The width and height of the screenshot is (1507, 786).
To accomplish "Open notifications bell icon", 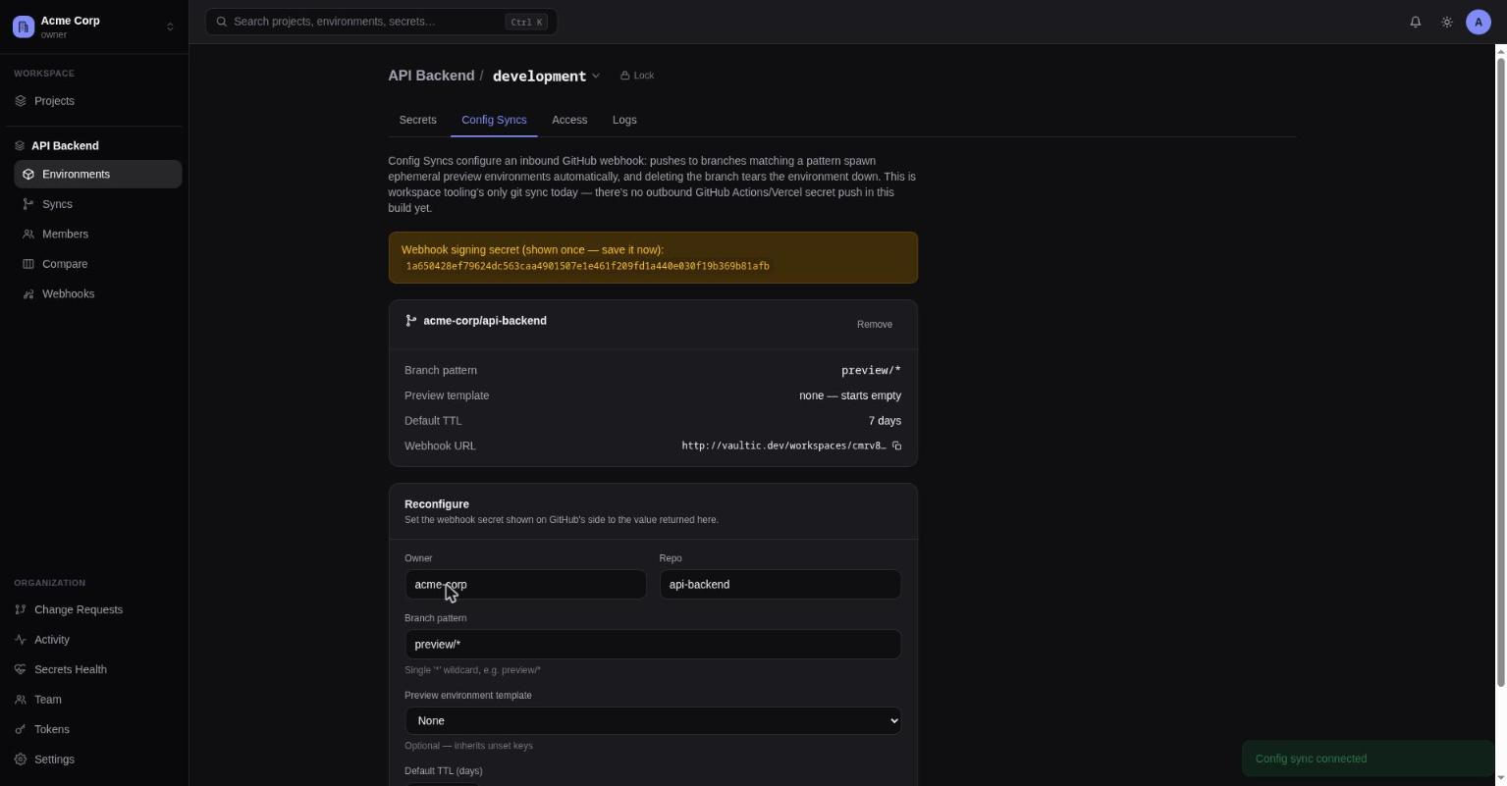I will tap(1416, 22).
